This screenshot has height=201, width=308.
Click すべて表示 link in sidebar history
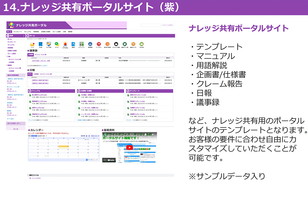coord(10,119)
